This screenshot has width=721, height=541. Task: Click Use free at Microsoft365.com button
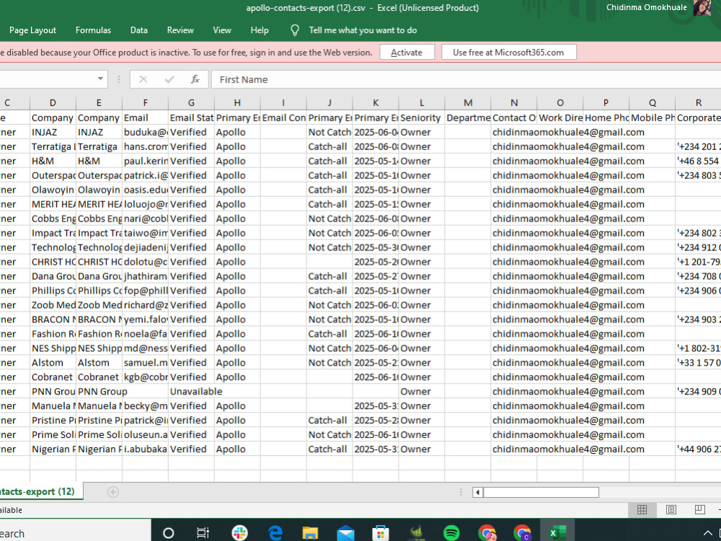[x=508, y=53]
